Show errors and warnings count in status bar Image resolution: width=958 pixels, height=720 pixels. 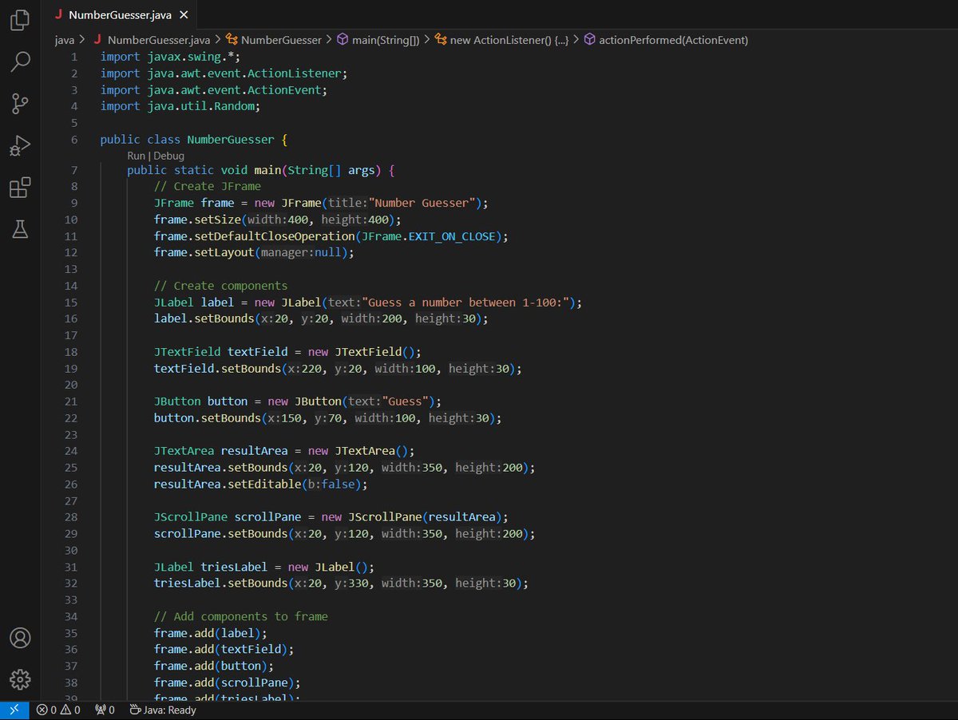(58, 710)
